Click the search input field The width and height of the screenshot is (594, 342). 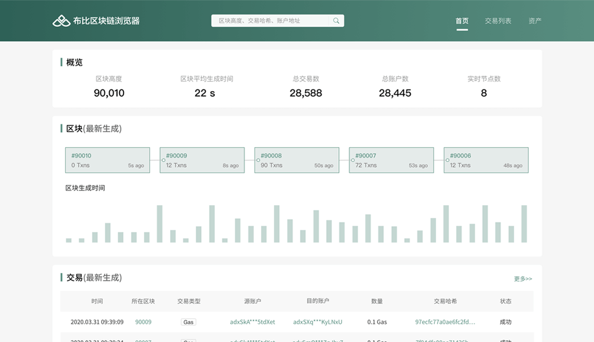pos(271,21)
